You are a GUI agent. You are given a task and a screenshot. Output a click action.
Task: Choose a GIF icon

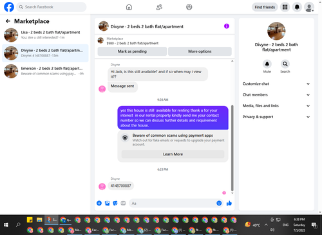click(123, 203)
